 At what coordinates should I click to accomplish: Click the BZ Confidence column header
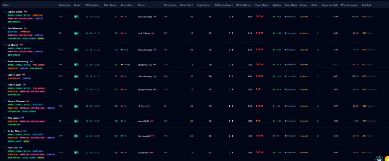244,5
